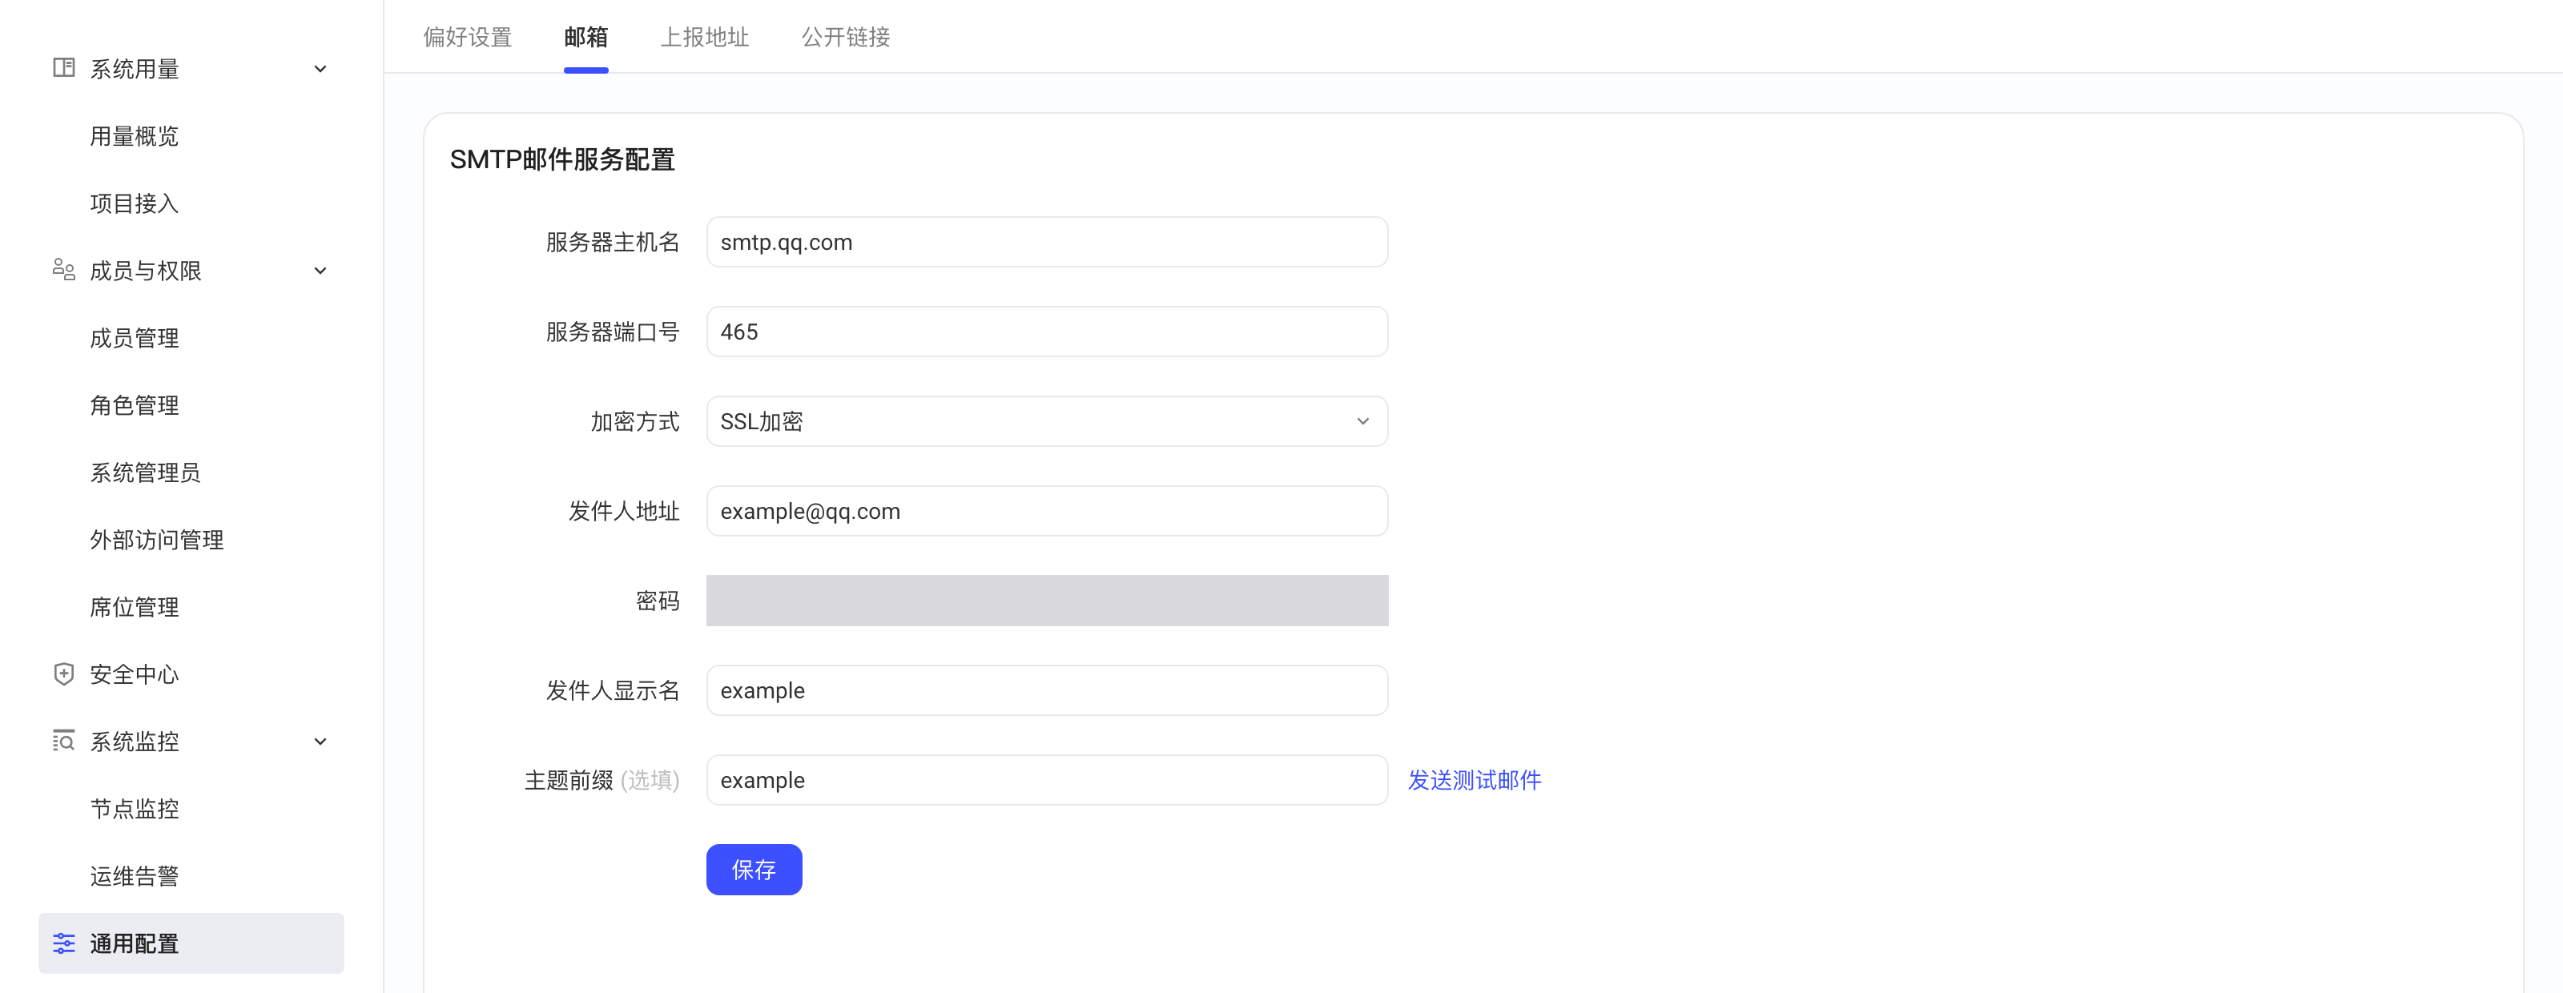The height and width of the screenshot is (993, 2563).
Task: Click the 主题前缀 input field
Action: coord(1047,779)
